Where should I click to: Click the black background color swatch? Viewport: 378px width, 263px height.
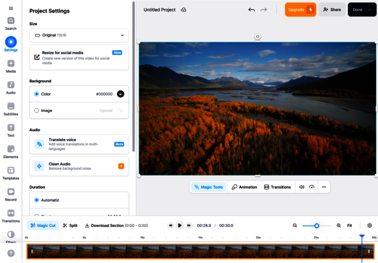pyautogui.click(x=120, y=94)
